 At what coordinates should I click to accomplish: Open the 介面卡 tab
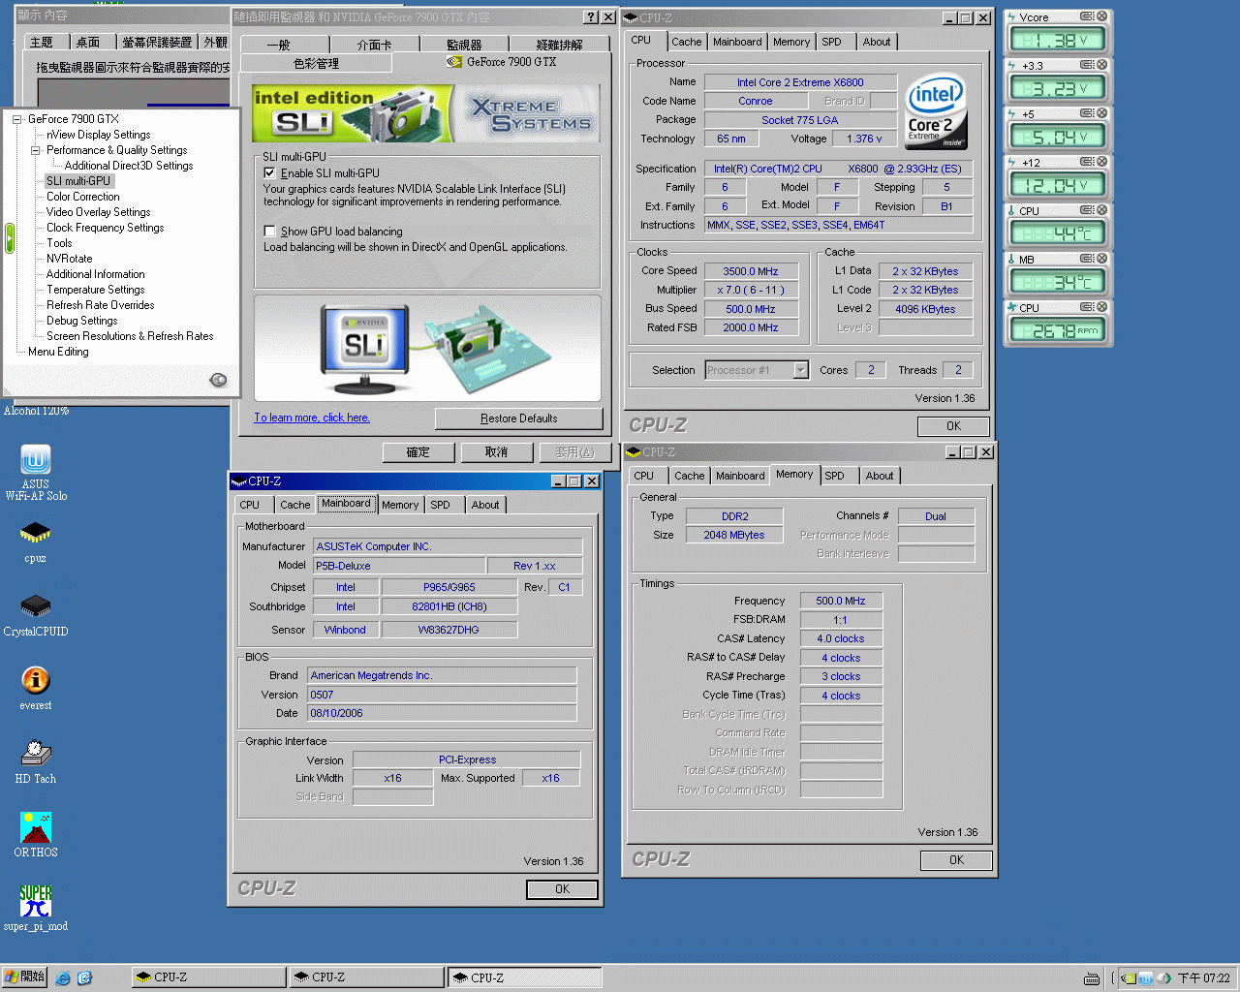(374, 45)
